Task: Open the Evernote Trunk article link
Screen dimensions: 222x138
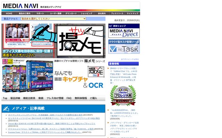Action: (45, 132)
